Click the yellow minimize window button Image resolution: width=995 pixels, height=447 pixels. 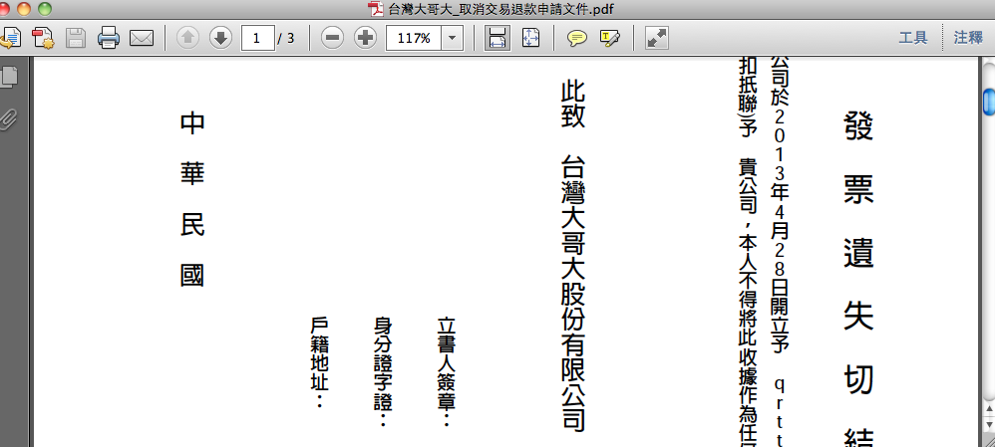click(24, 9)
